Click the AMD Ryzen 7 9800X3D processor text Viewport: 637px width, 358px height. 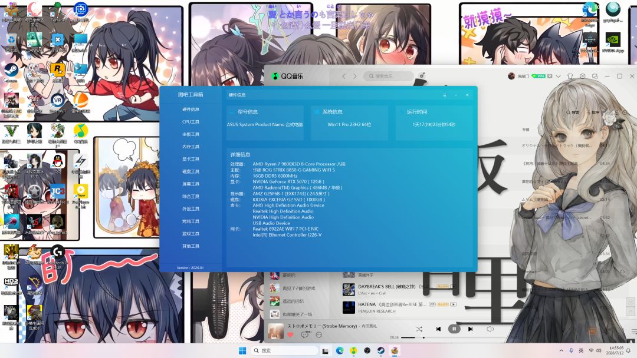(299, 164)
